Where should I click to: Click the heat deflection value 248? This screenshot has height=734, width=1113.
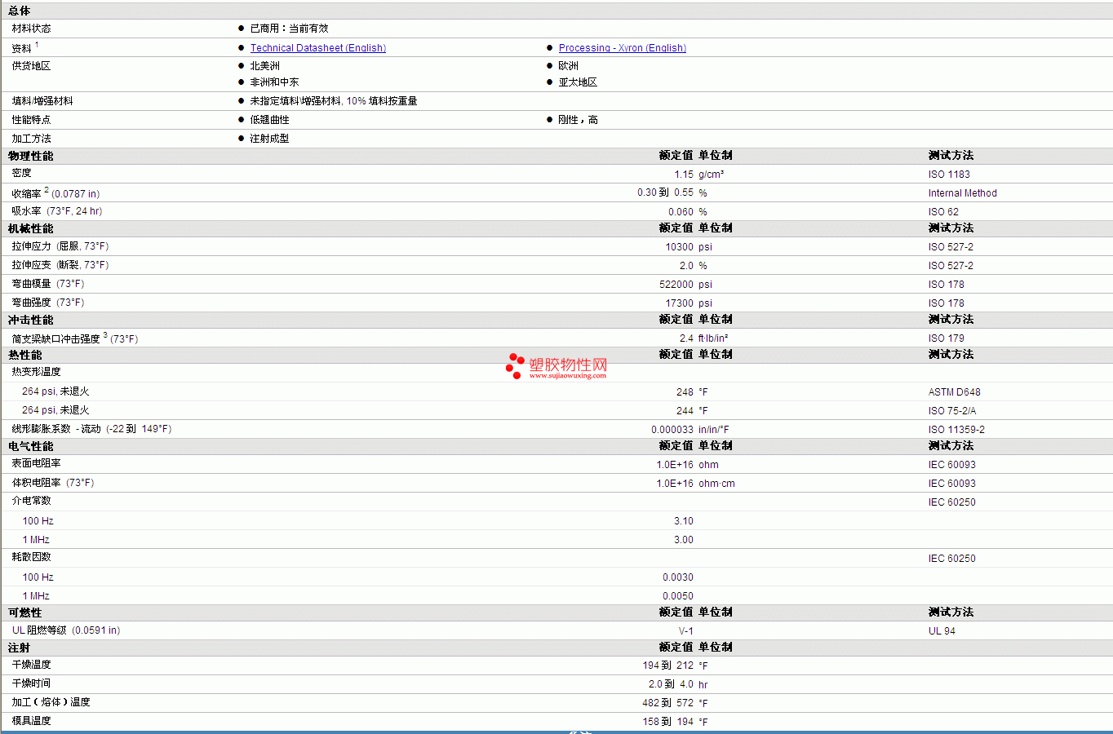pyautogui.click(x=685, y=392)
